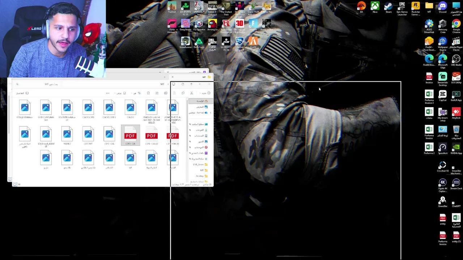This screenshot has width=463, height=260.
Task: Open CapCut desktop shortcut
Action: (443, 96)
